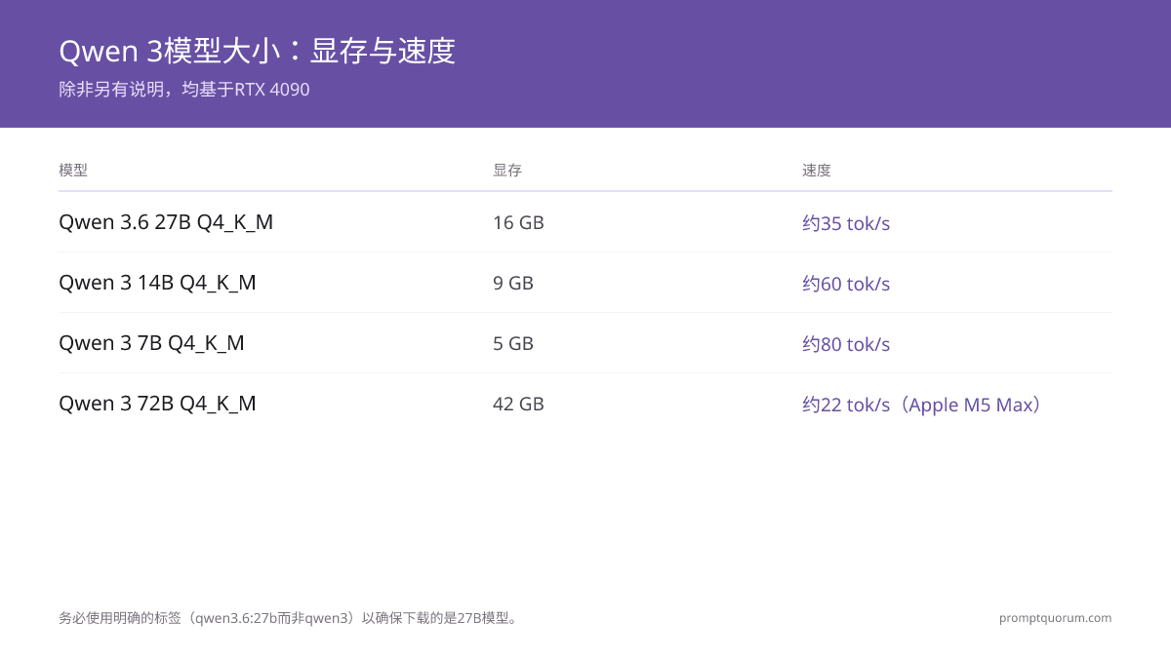Click the '42 GB' memory cell
The height and width of the screenshot is (658, 1171).
pos(518,405)
